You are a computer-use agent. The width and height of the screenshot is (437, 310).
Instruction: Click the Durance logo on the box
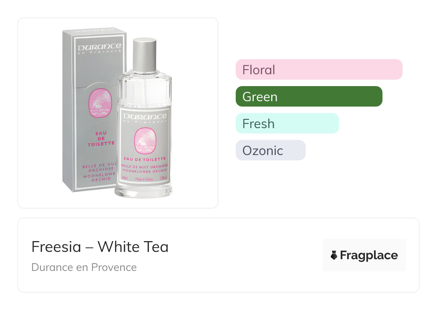(99, 48)
